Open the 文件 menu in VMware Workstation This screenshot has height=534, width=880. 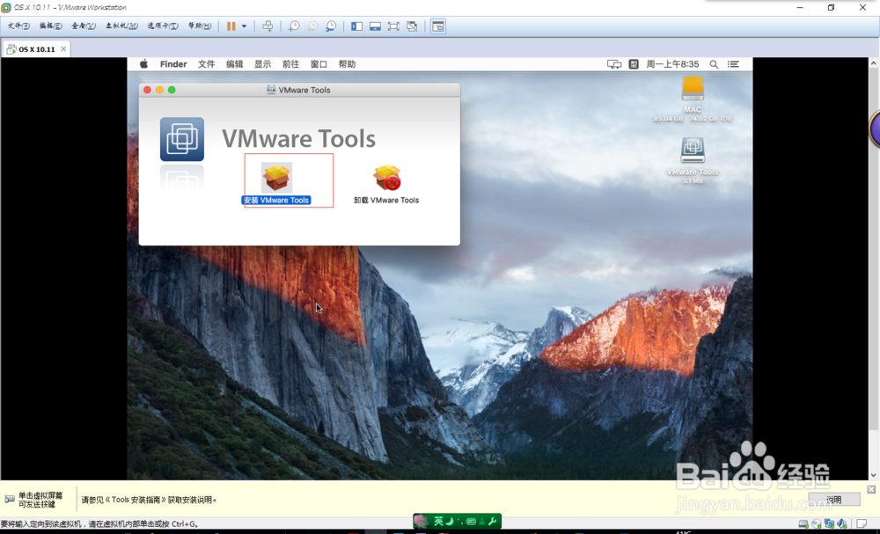[x=18, y=26]
